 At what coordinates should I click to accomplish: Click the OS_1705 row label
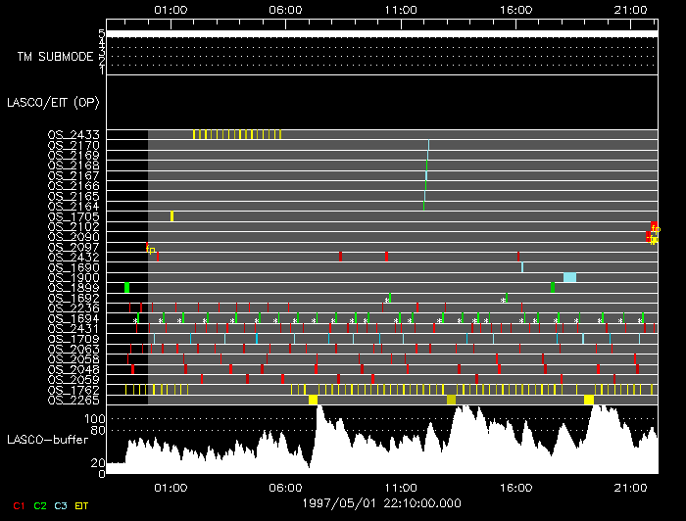[73, 216]
